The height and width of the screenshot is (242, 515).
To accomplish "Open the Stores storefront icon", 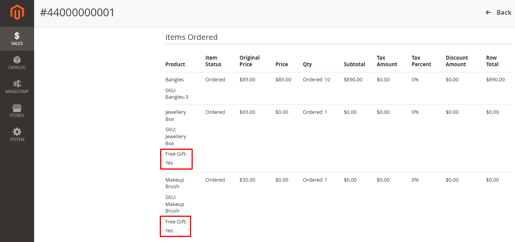I will click(x=17, y=108).
